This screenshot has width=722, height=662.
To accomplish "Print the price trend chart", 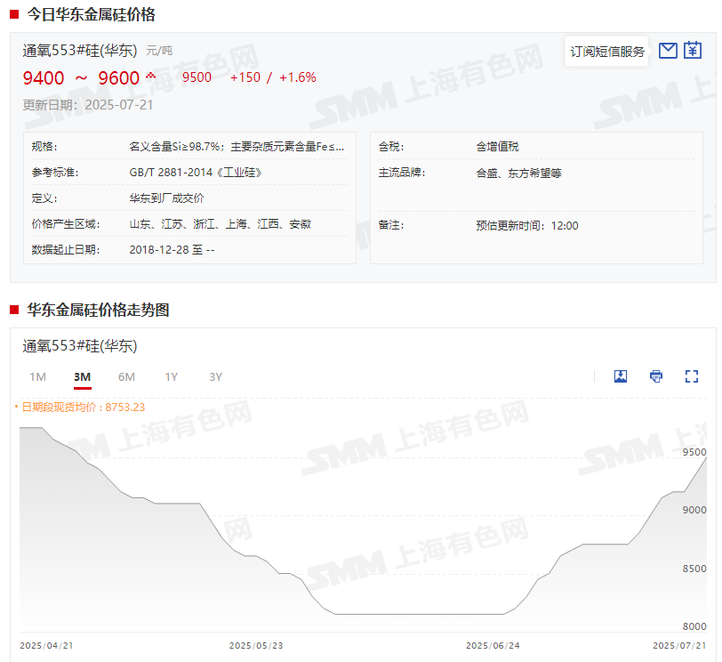I will (656, 376).
